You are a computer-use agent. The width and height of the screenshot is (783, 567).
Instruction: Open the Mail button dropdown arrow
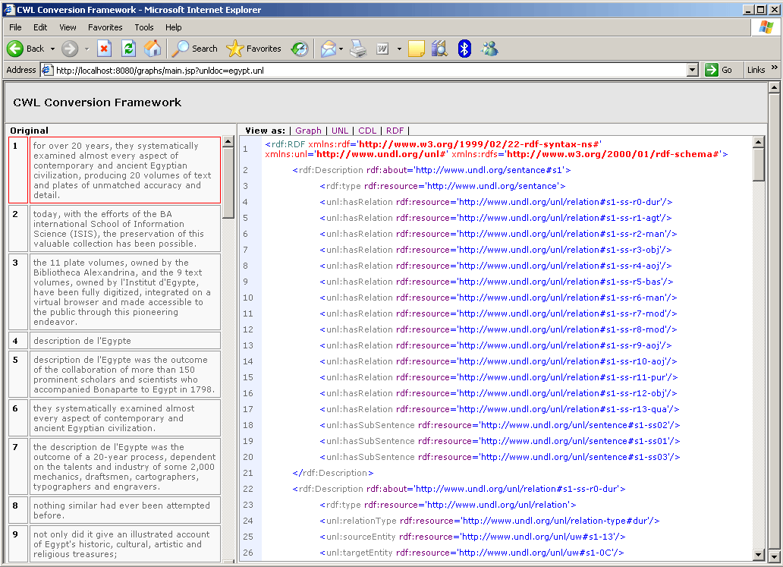[341, 49]
